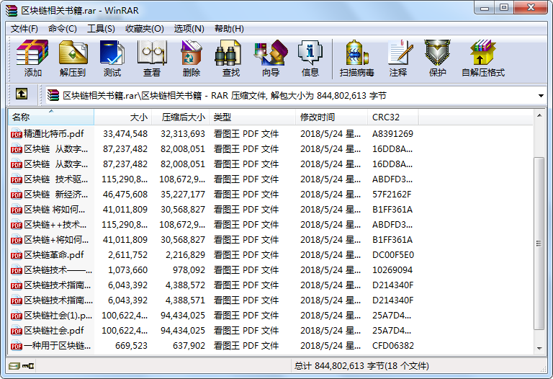The image size is (553, 379).
Task: Click the WinRAR icon in title bar
Action: click(x=12, y=11)
